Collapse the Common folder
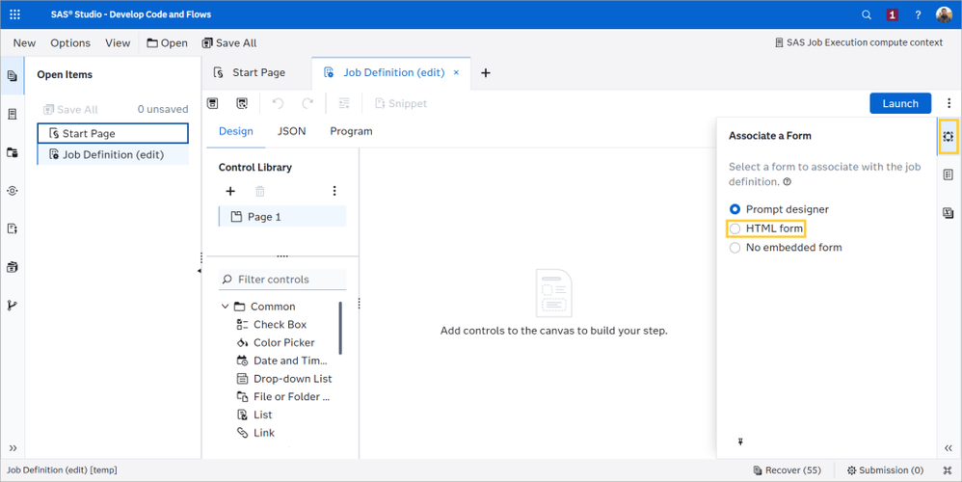Image resolution: width=962 pixels, height=482 pixels. click(x=226, y=306)
